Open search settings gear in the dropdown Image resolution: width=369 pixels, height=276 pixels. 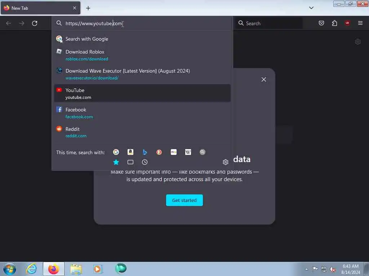pos(226,162)
